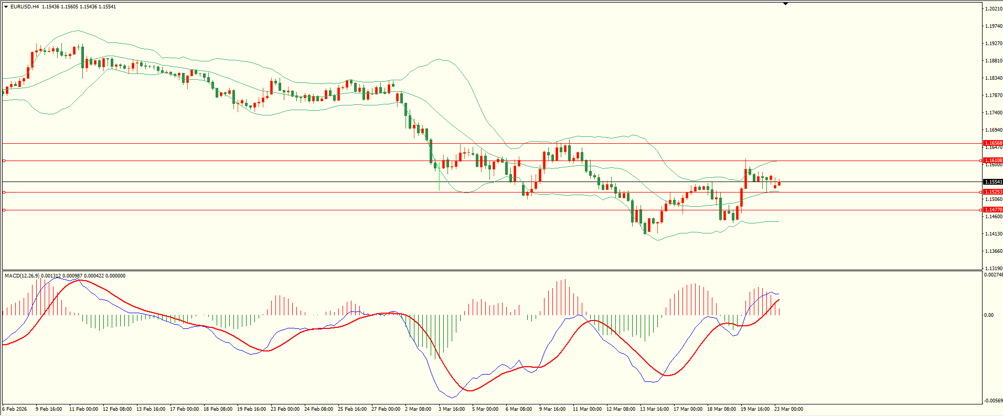Click the red 1.14770 price tag
1003x416 pixels.
point(993,210)
